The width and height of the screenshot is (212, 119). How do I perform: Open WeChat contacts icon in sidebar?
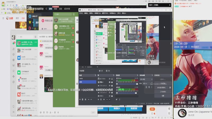14,49
